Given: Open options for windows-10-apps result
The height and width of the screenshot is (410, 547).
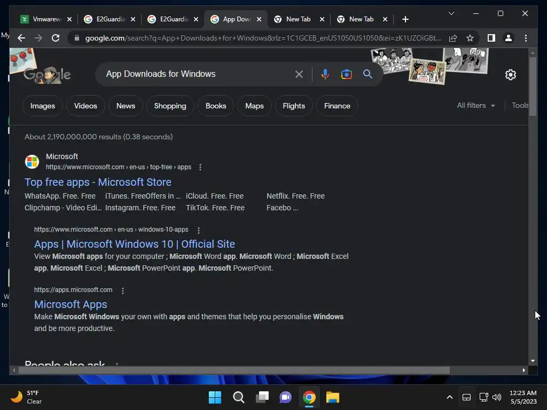Looking at the screenshot, I should point(199,231).
